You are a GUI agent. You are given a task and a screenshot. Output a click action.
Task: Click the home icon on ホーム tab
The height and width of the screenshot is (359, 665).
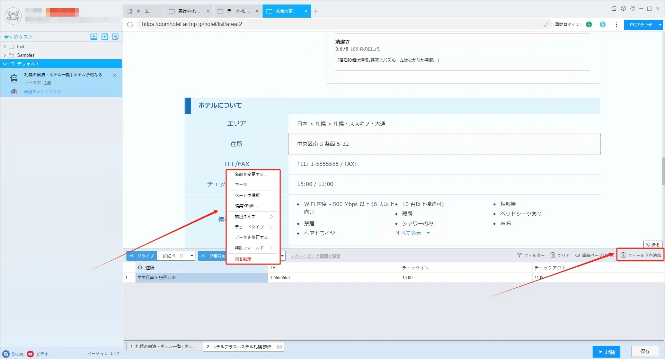tap(130, 11)
